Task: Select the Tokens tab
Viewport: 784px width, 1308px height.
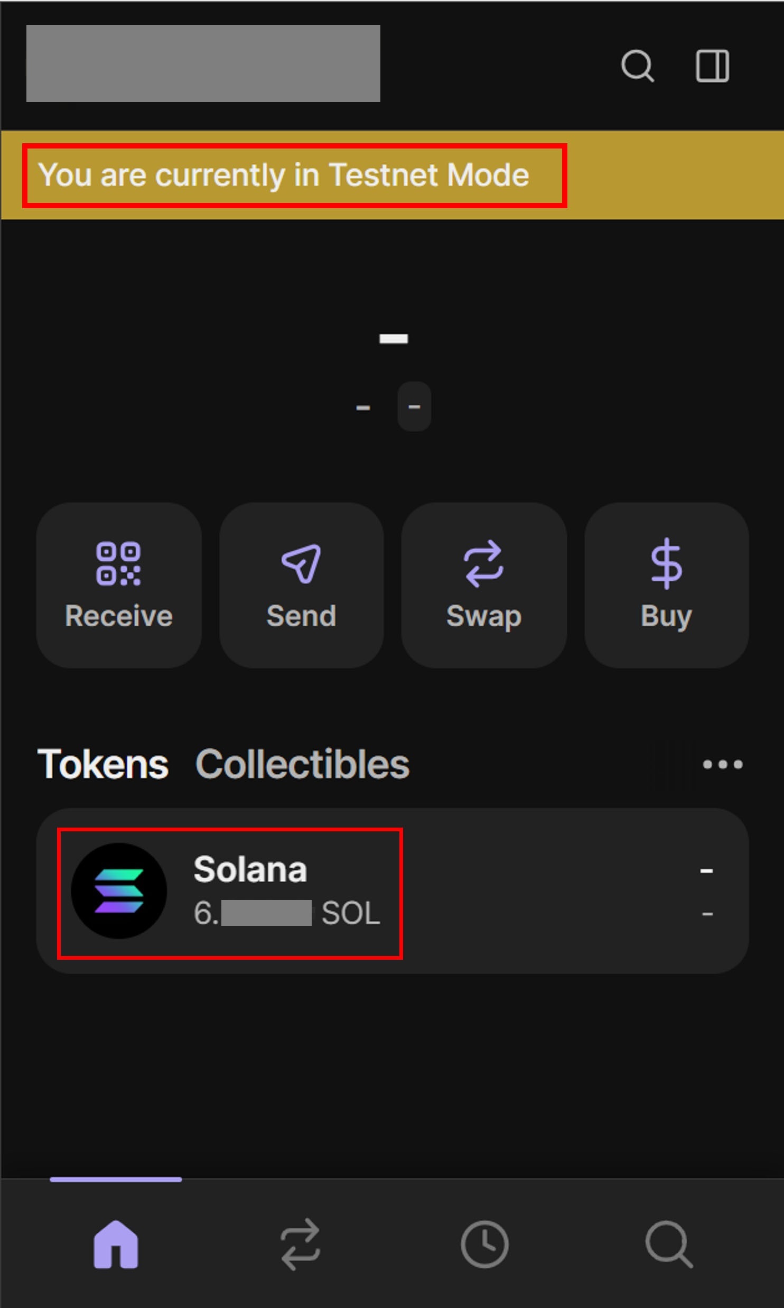Action: click(103, 764)
